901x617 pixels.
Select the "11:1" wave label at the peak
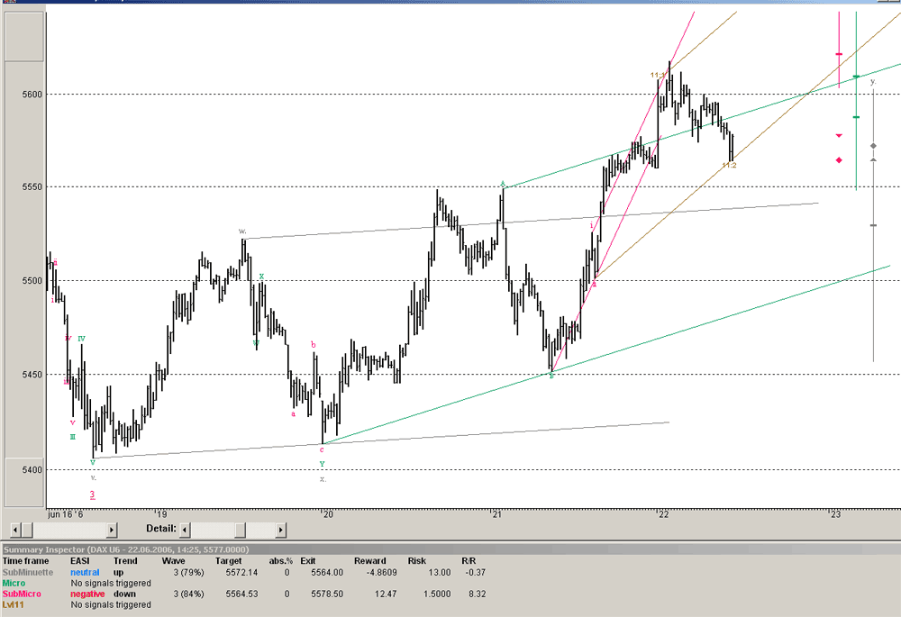coord(659,75)
